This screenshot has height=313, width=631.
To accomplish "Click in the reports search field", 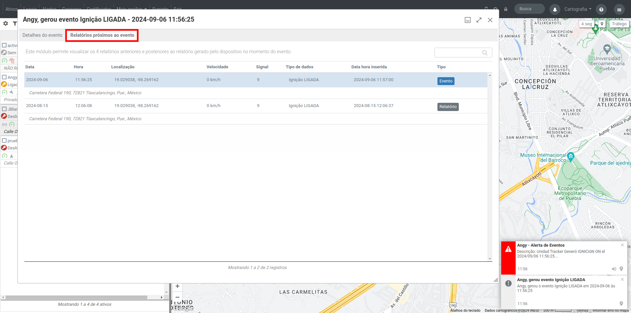I will (x=463, y=53).
